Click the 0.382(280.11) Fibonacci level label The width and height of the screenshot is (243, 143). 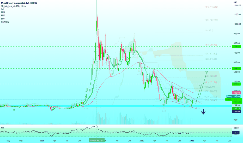pos(211,91)
